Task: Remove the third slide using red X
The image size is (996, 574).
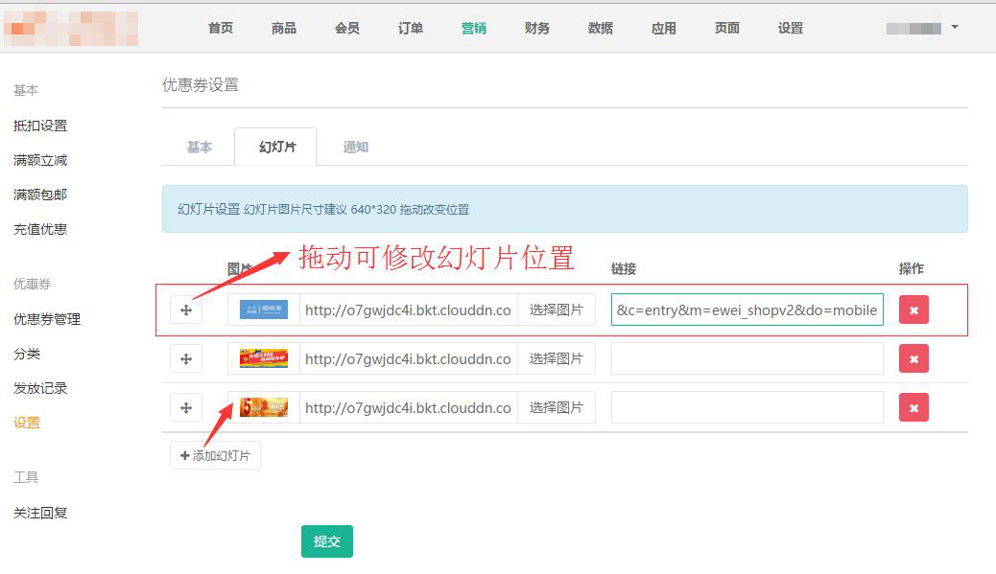Action: 913,407
